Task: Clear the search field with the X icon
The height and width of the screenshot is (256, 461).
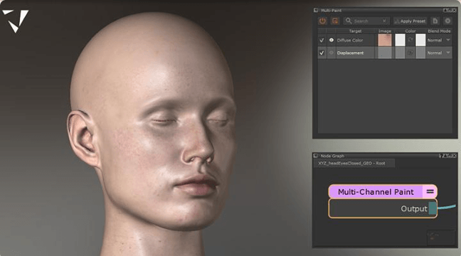Action: point(384,21)
